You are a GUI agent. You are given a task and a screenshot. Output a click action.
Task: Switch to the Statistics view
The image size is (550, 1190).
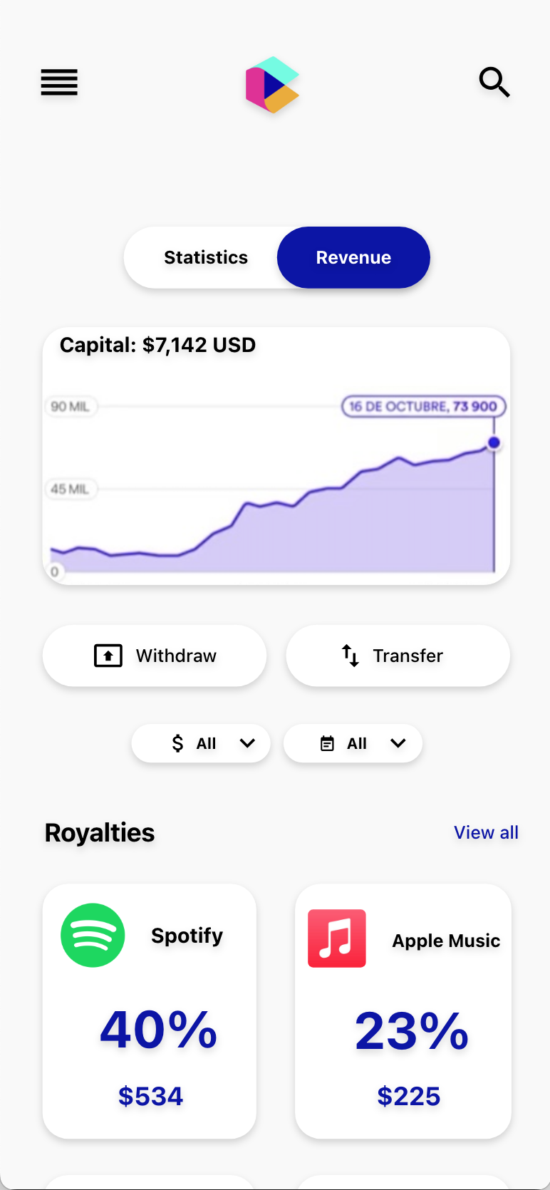(x=206, y=258)
